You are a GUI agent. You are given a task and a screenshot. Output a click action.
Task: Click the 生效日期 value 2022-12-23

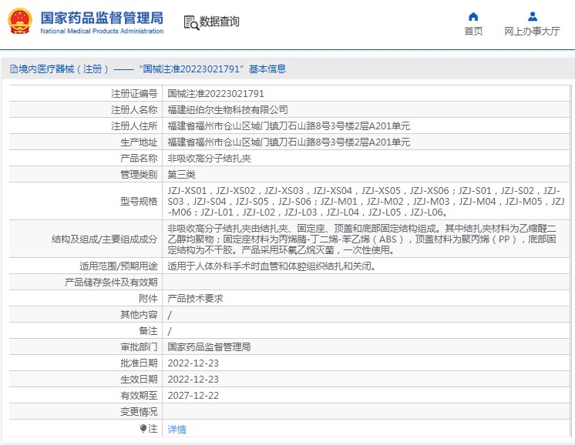193,380
